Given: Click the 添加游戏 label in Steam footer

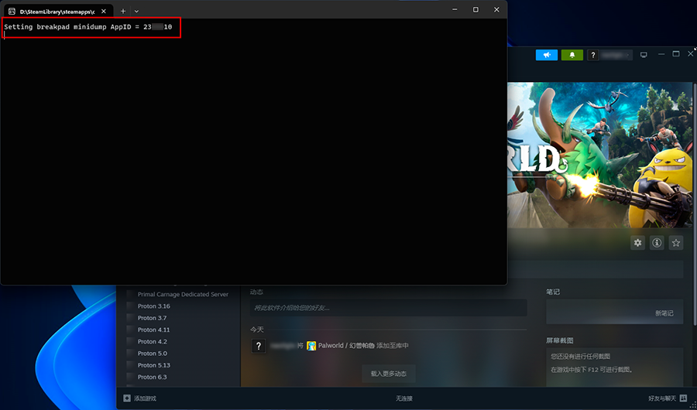Looking at the screenshot, I should click(146, 398).
